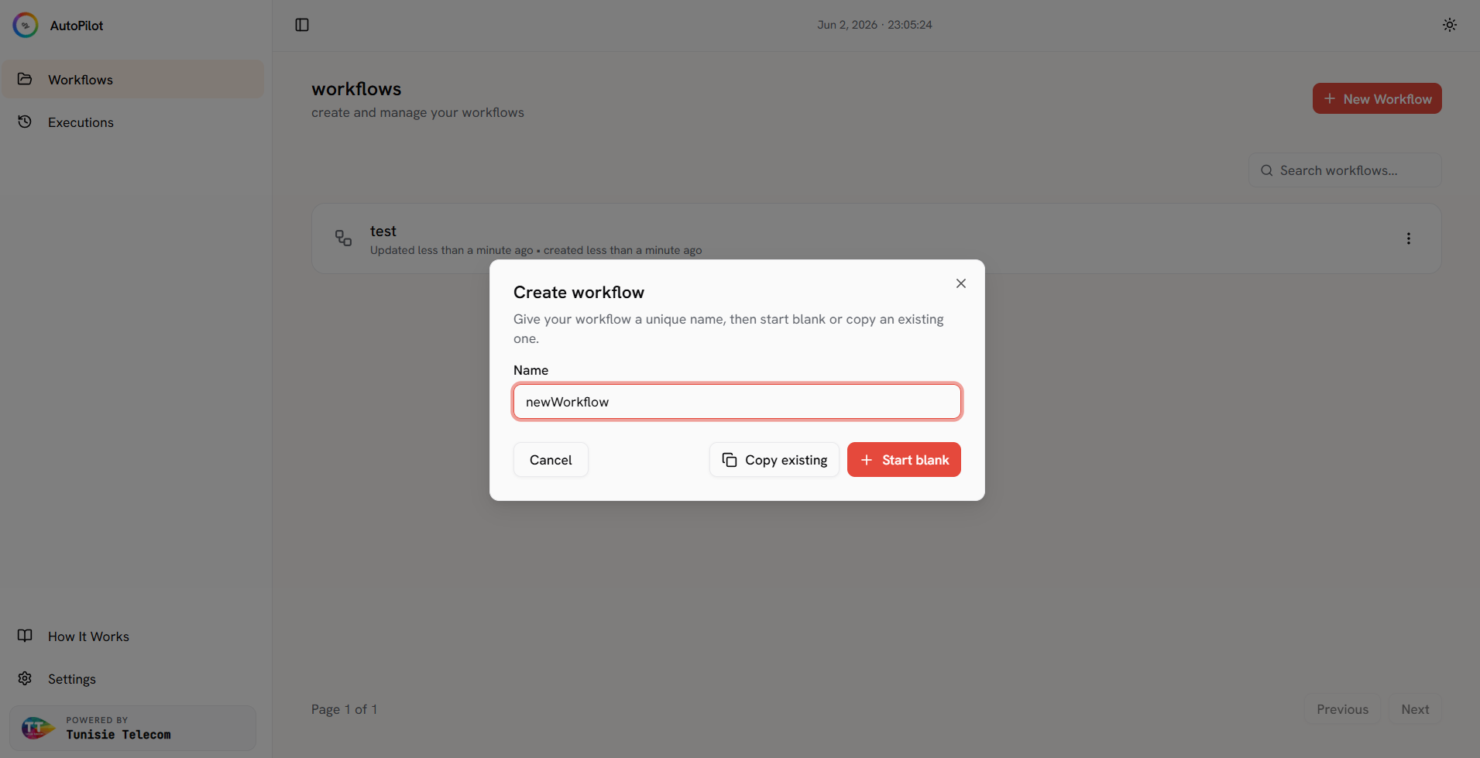
Task: Click the plus icon in Start blank
Action: 867,460
